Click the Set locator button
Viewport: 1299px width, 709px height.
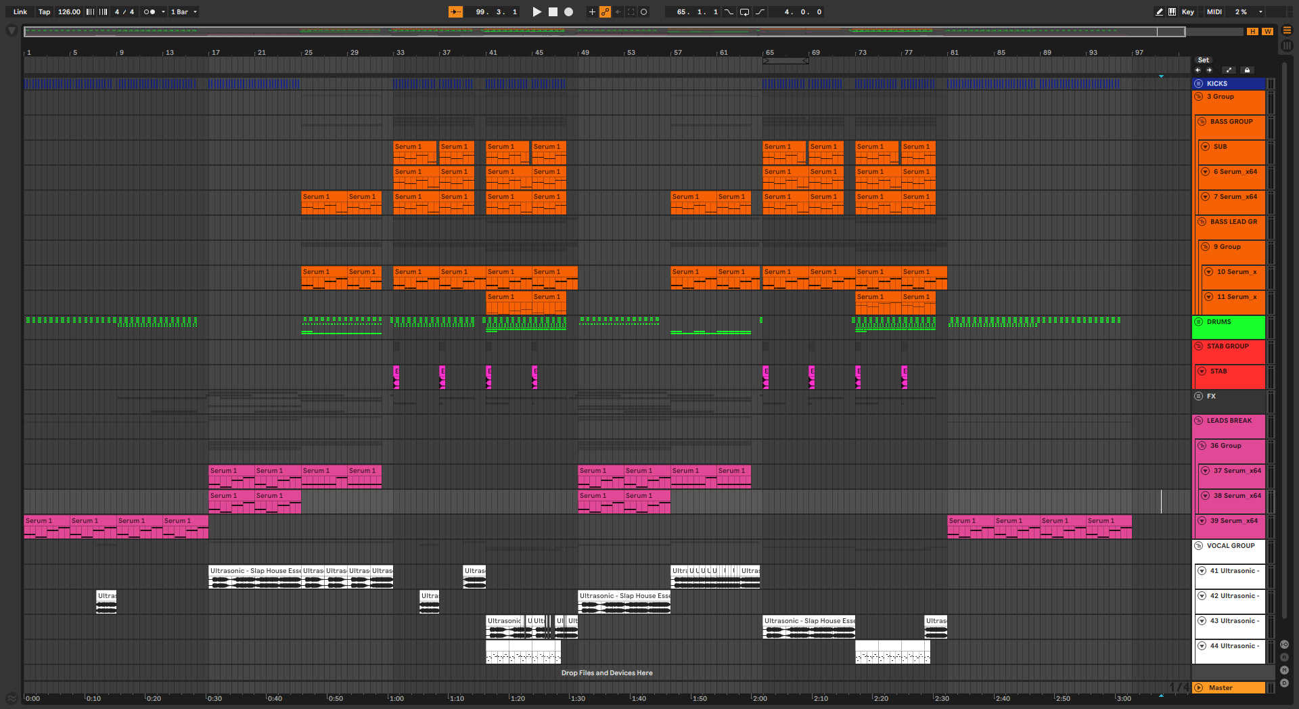pyautogui.click(x=1203, y=60)
